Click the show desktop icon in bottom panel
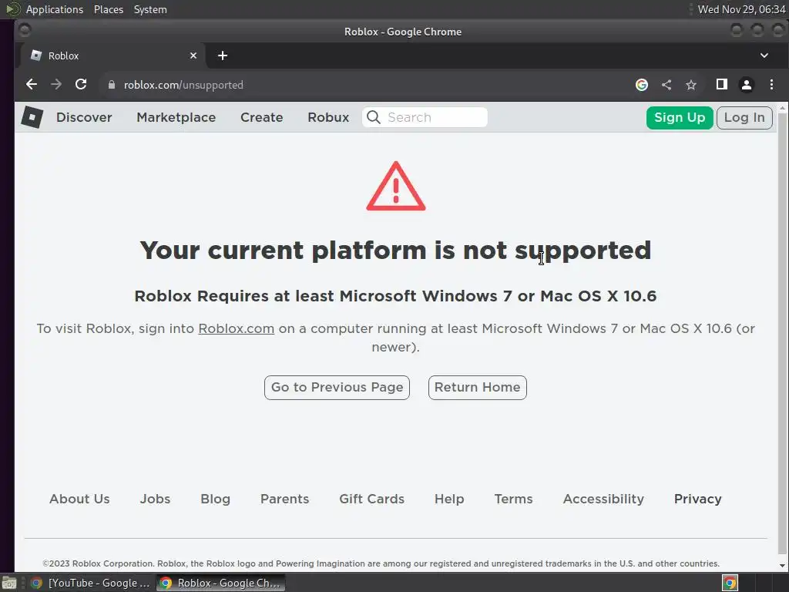Image resolution: width=789 pixels, height=592 pixels. 9,583
